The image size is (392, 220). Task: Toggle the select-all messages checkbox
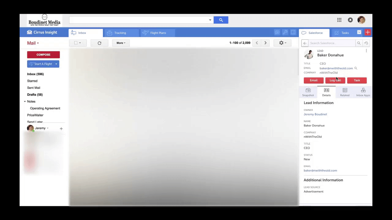tap(76, 43)
